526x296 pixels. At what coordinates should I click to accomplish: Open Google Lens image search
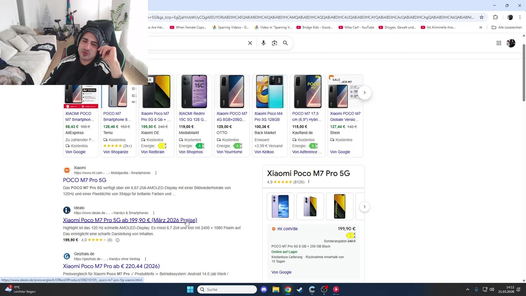[x=275, y=43]
